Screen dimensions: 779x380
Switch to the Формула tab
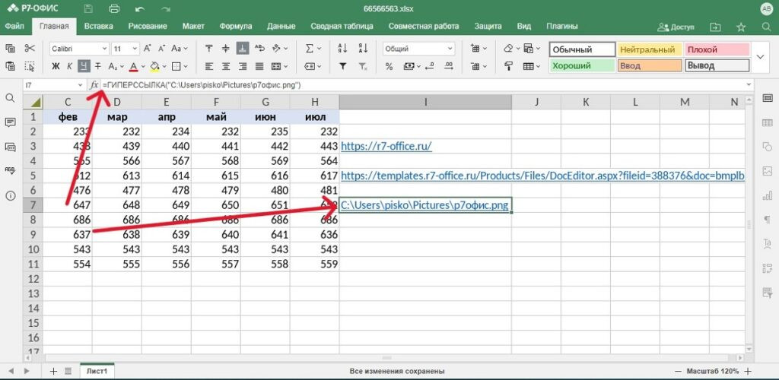pos(235,27)
